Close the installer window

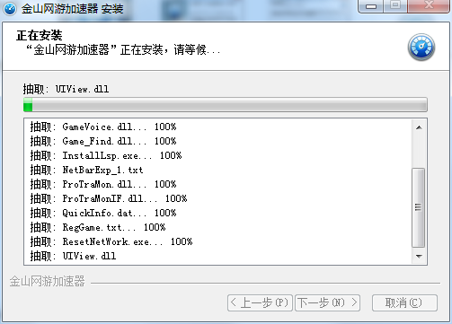click(x=429, y=6)
